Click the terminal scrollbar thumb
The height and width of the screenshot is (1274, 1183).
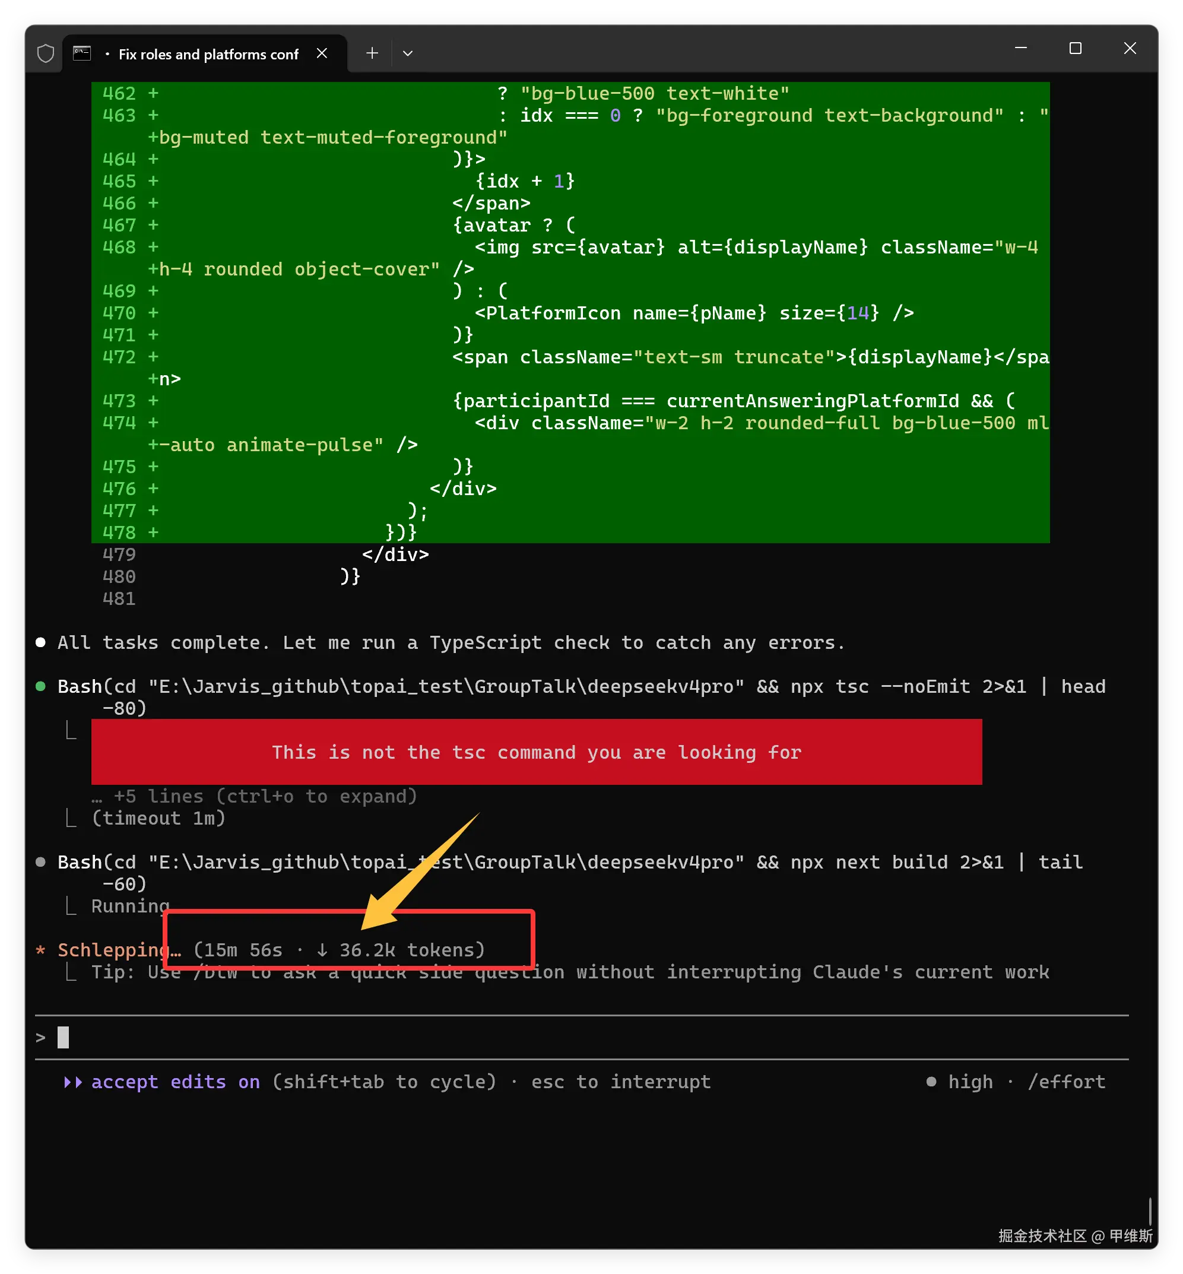pyautogui.click(x=1150, y=1211)
